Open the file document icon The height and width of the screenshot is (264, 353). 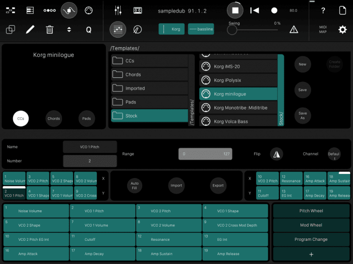[342, 11]
